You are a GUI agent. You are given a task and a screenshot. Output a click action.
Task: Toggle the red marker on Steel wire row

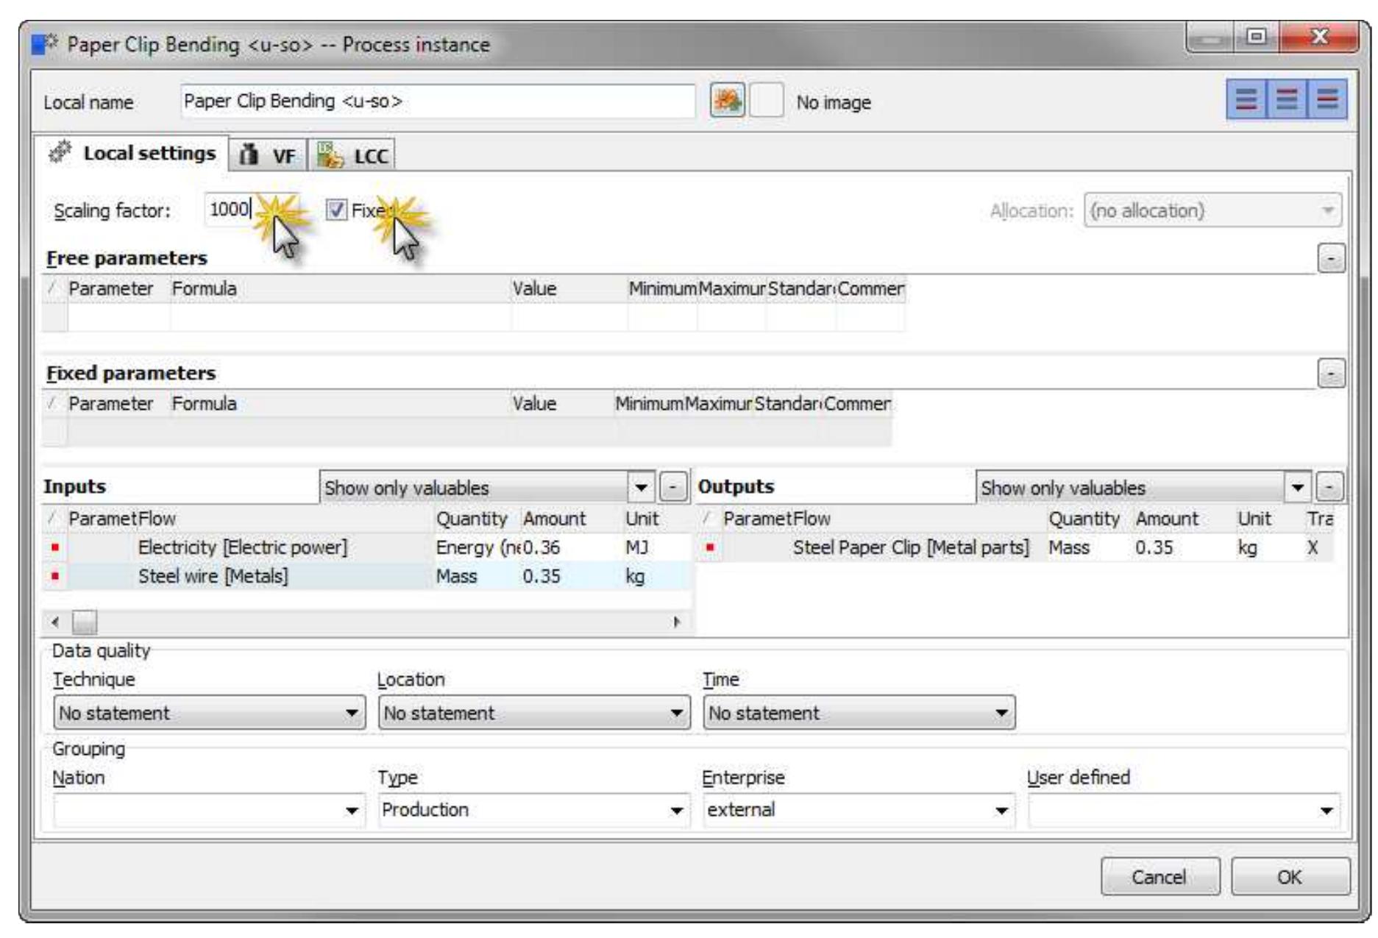click(x=54, y=575)
